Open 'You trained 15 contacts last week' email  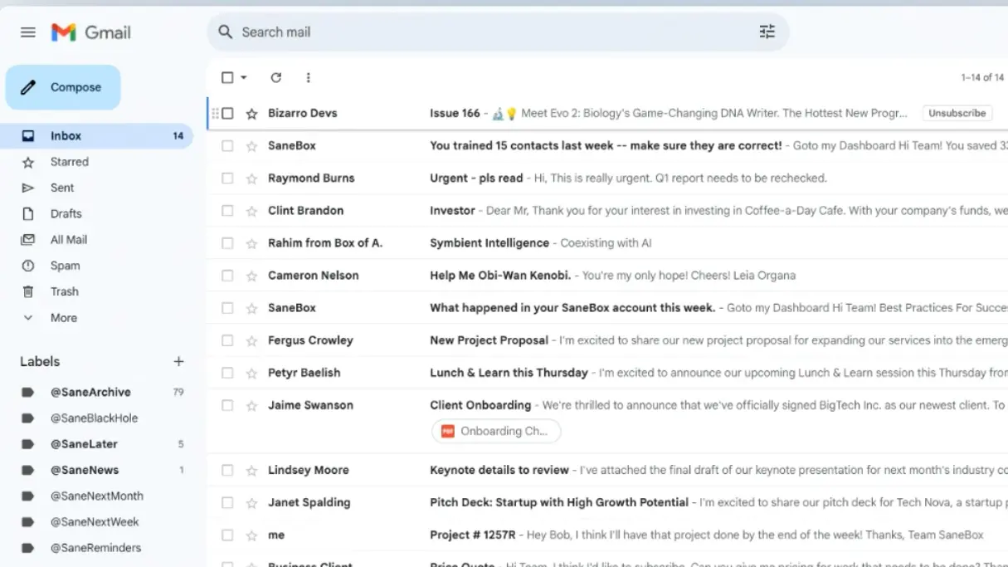click(606, 145)
